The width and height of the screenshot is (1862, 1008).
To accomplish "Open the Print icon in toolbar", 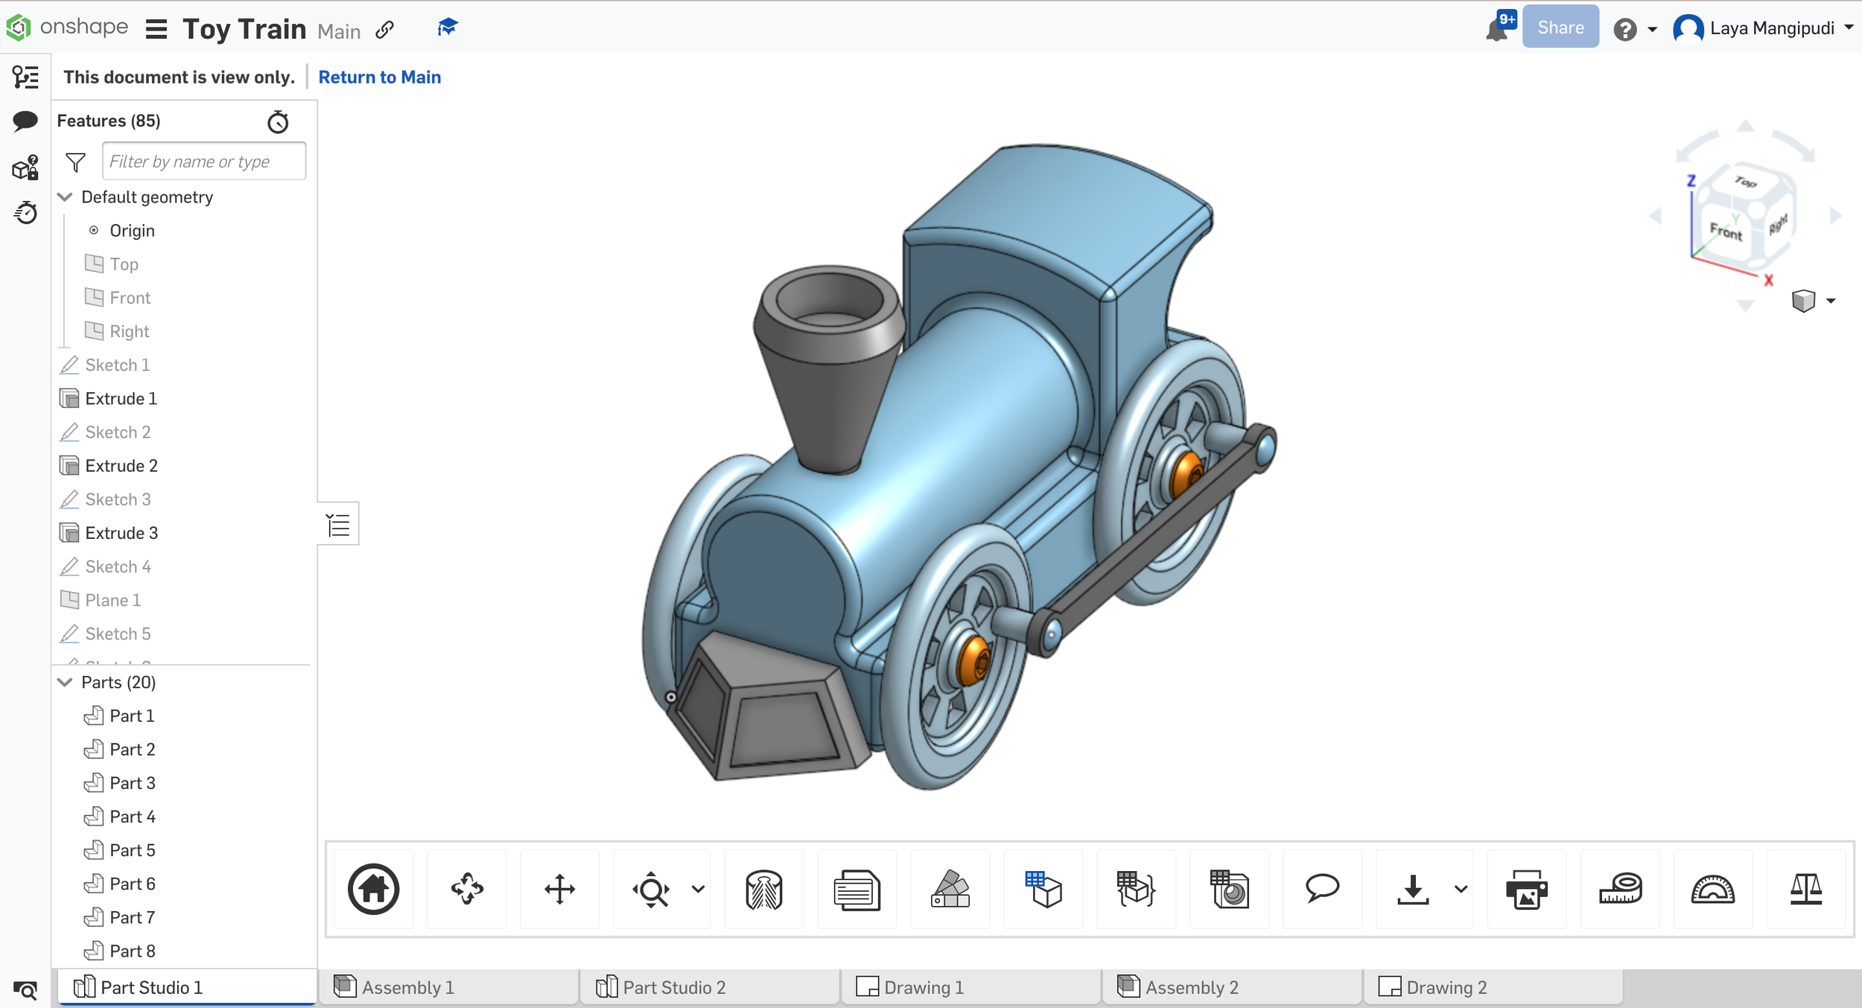I will click(x=1526, y=888).
